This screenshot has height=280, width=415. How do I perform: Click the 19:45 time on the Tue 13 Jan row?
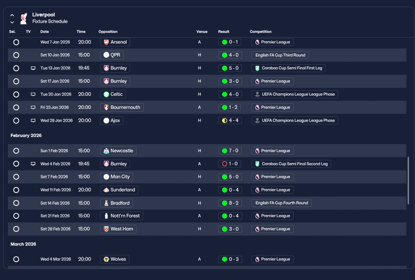84,68
